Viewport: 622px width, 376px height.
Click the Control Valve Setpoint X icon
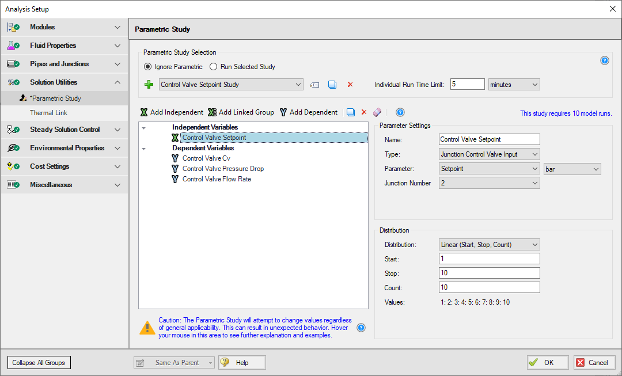coord(175,138)
